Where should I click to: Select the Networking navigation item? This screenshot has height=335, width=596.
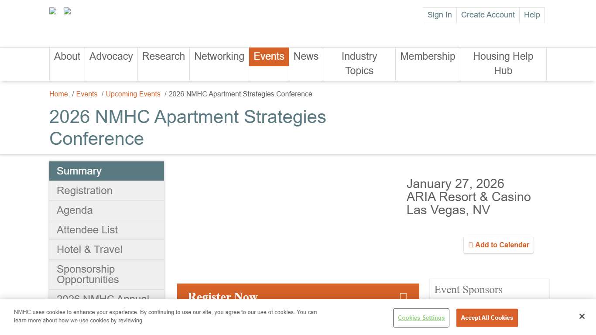[219, 57]
